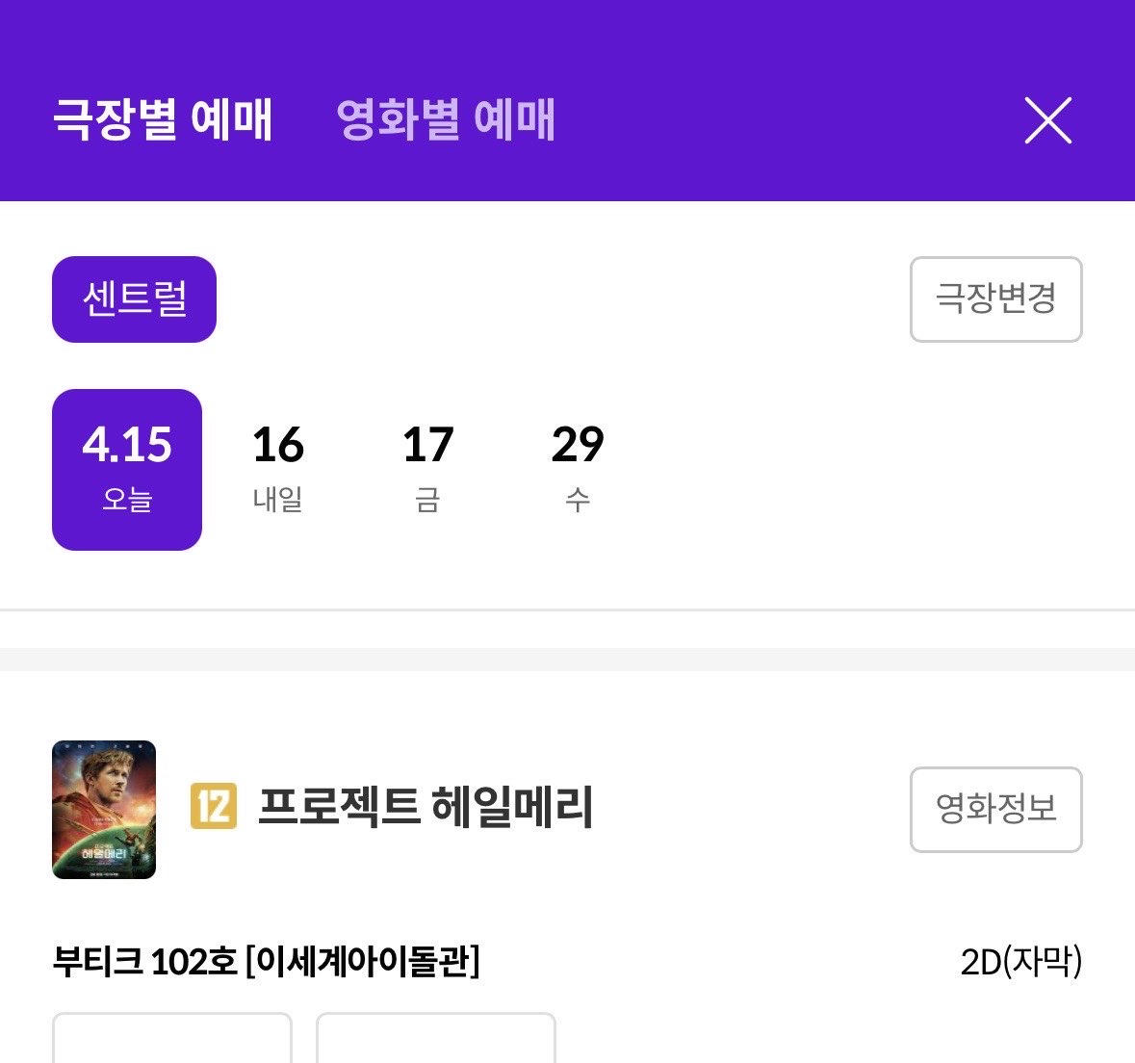Click the 극장변경 button

point(996,299)
